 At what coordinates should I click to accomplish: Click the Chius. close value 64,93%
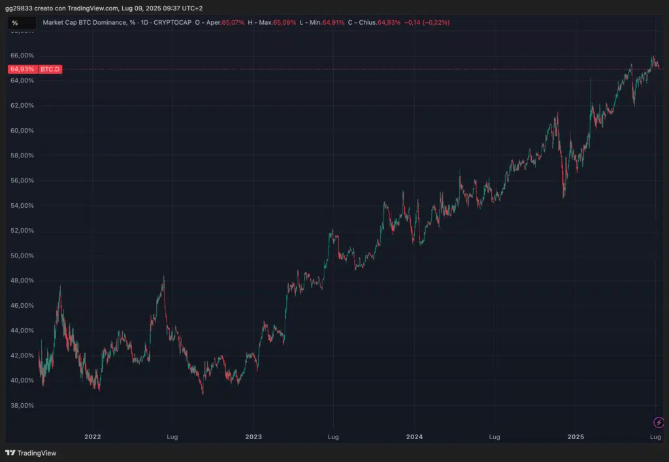coord(389,22)
